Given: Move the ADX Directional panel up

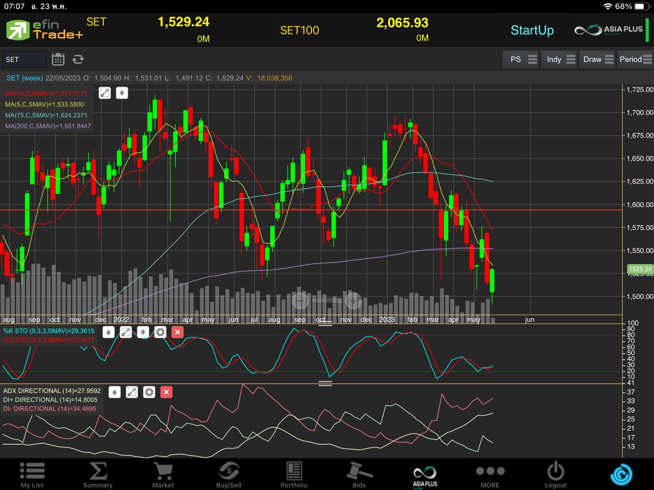Looking at the screenshot, I should (x=115, y=392).
